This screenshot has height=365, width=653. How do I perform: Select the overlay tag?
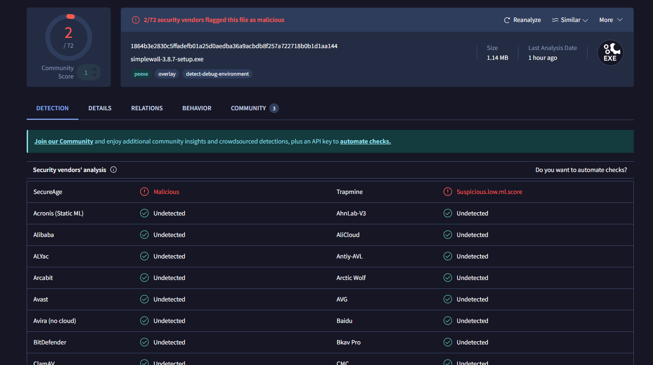pos(167,74)
